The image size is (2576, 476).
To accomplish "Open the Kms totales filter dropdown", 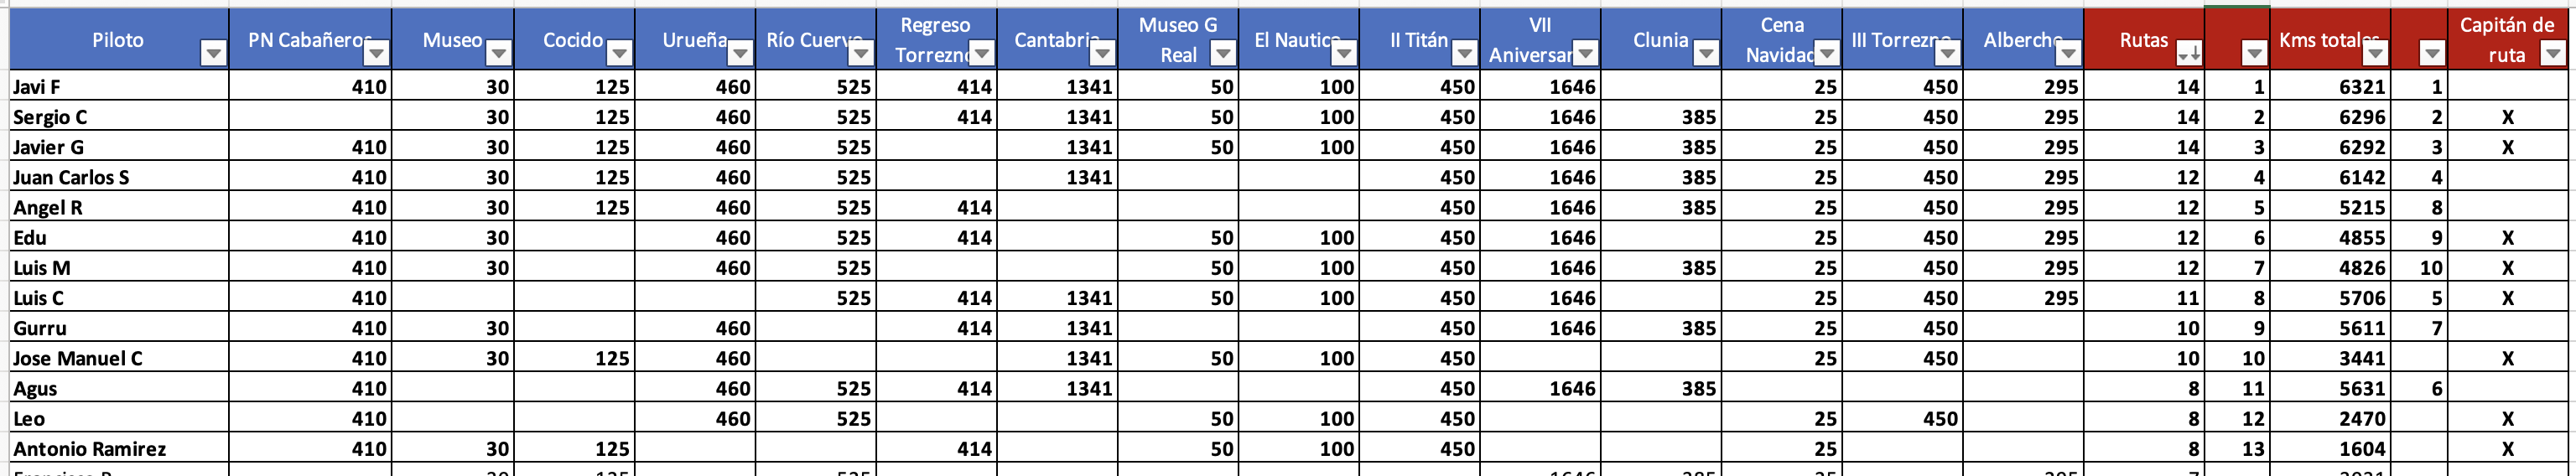I will coord(2374,54).
